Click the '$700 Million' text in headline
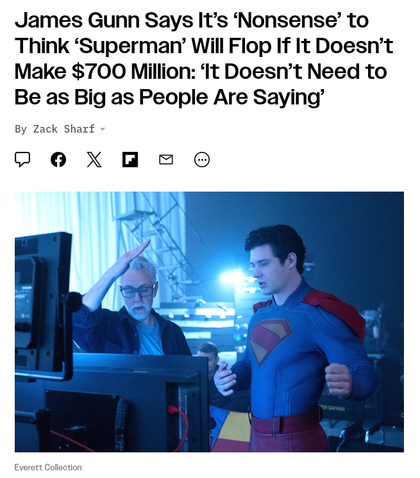The image size is (420, 478). pos(133,71)
